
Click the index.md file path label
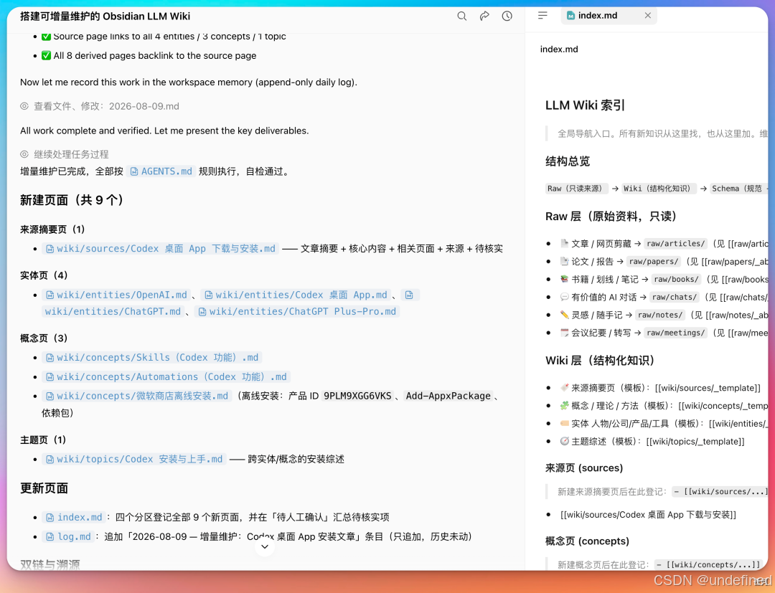[x=559, y=49]
